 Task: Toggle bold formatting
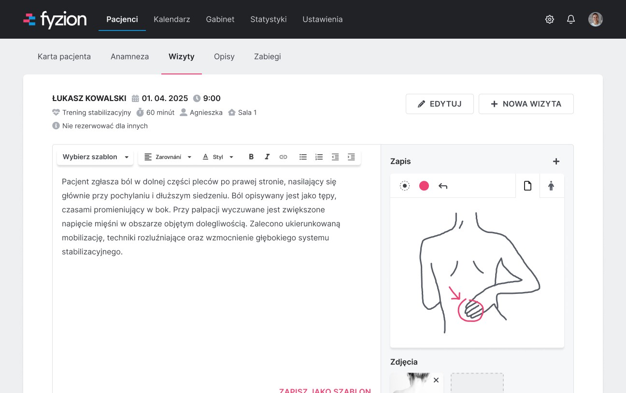251,157
